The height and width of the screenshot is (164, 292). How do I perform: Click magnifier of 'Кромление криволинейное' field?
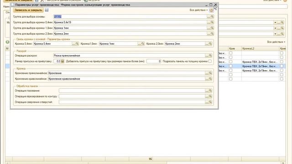click(x=210, y=79)
